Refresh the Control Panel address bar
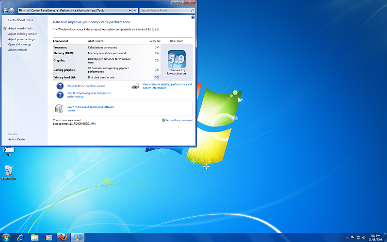 pyautogui.click(x=135, y=11)
